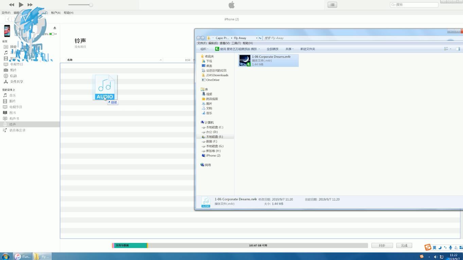Open the Explorer 工具(T) menu
Image resolution: width=463 pixels, height=260 pixels.
click(x=236, y=43)
